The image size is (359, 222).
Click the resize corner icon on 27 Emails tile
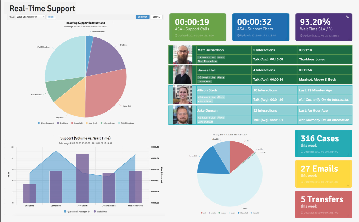pos(349,185)
